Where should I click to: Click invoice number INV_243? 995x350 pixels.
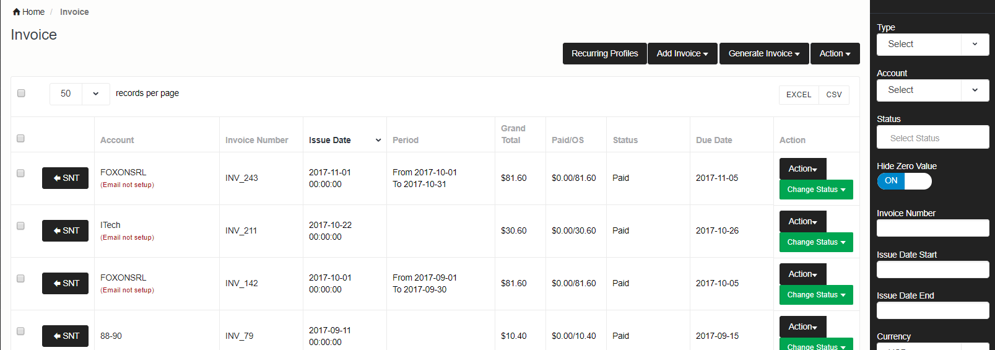point(241,178)
